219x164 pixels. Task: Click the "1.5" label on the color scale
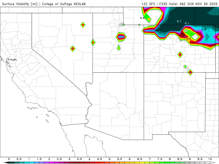tap(39, 159)
